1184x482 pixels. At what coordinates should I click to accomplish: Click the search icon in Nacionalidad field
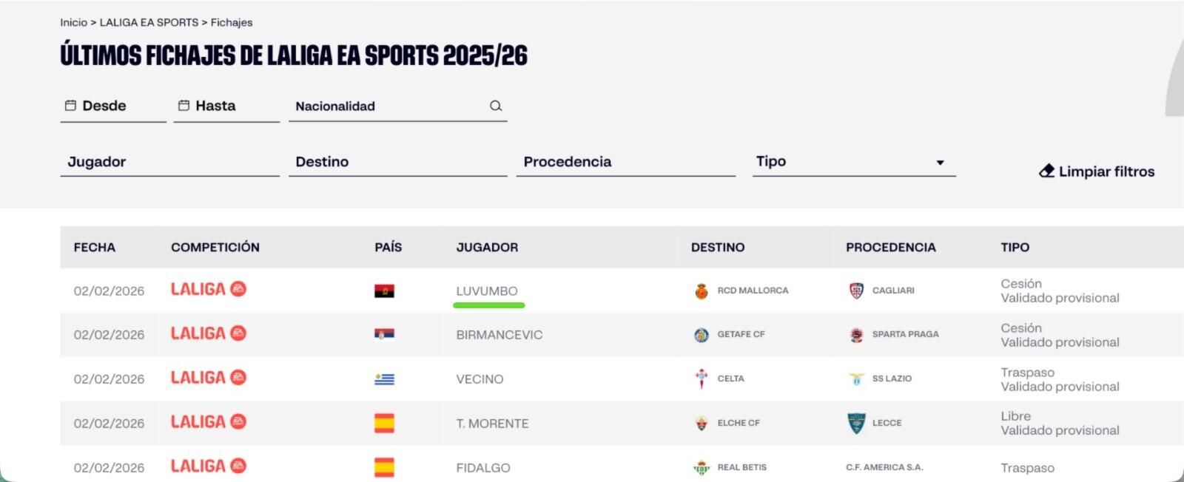click(496, 106)
